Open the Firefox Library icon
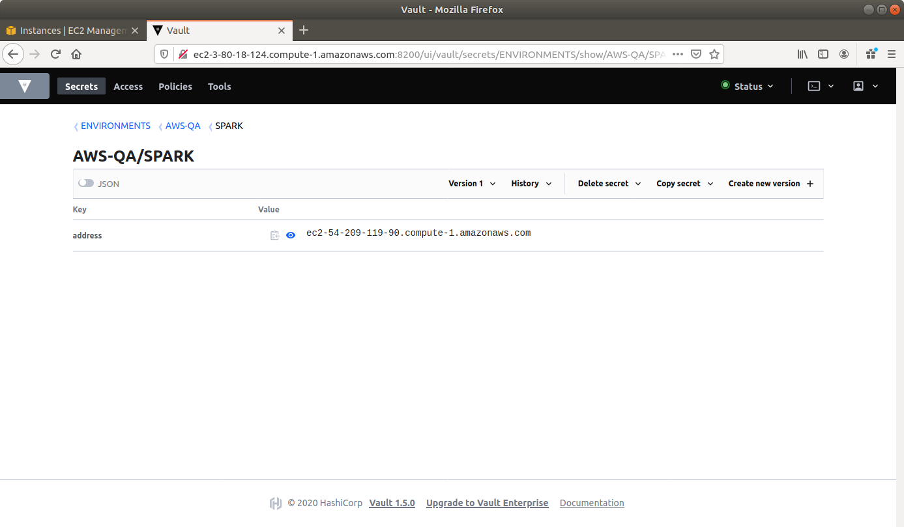 [x=803, y=55]
